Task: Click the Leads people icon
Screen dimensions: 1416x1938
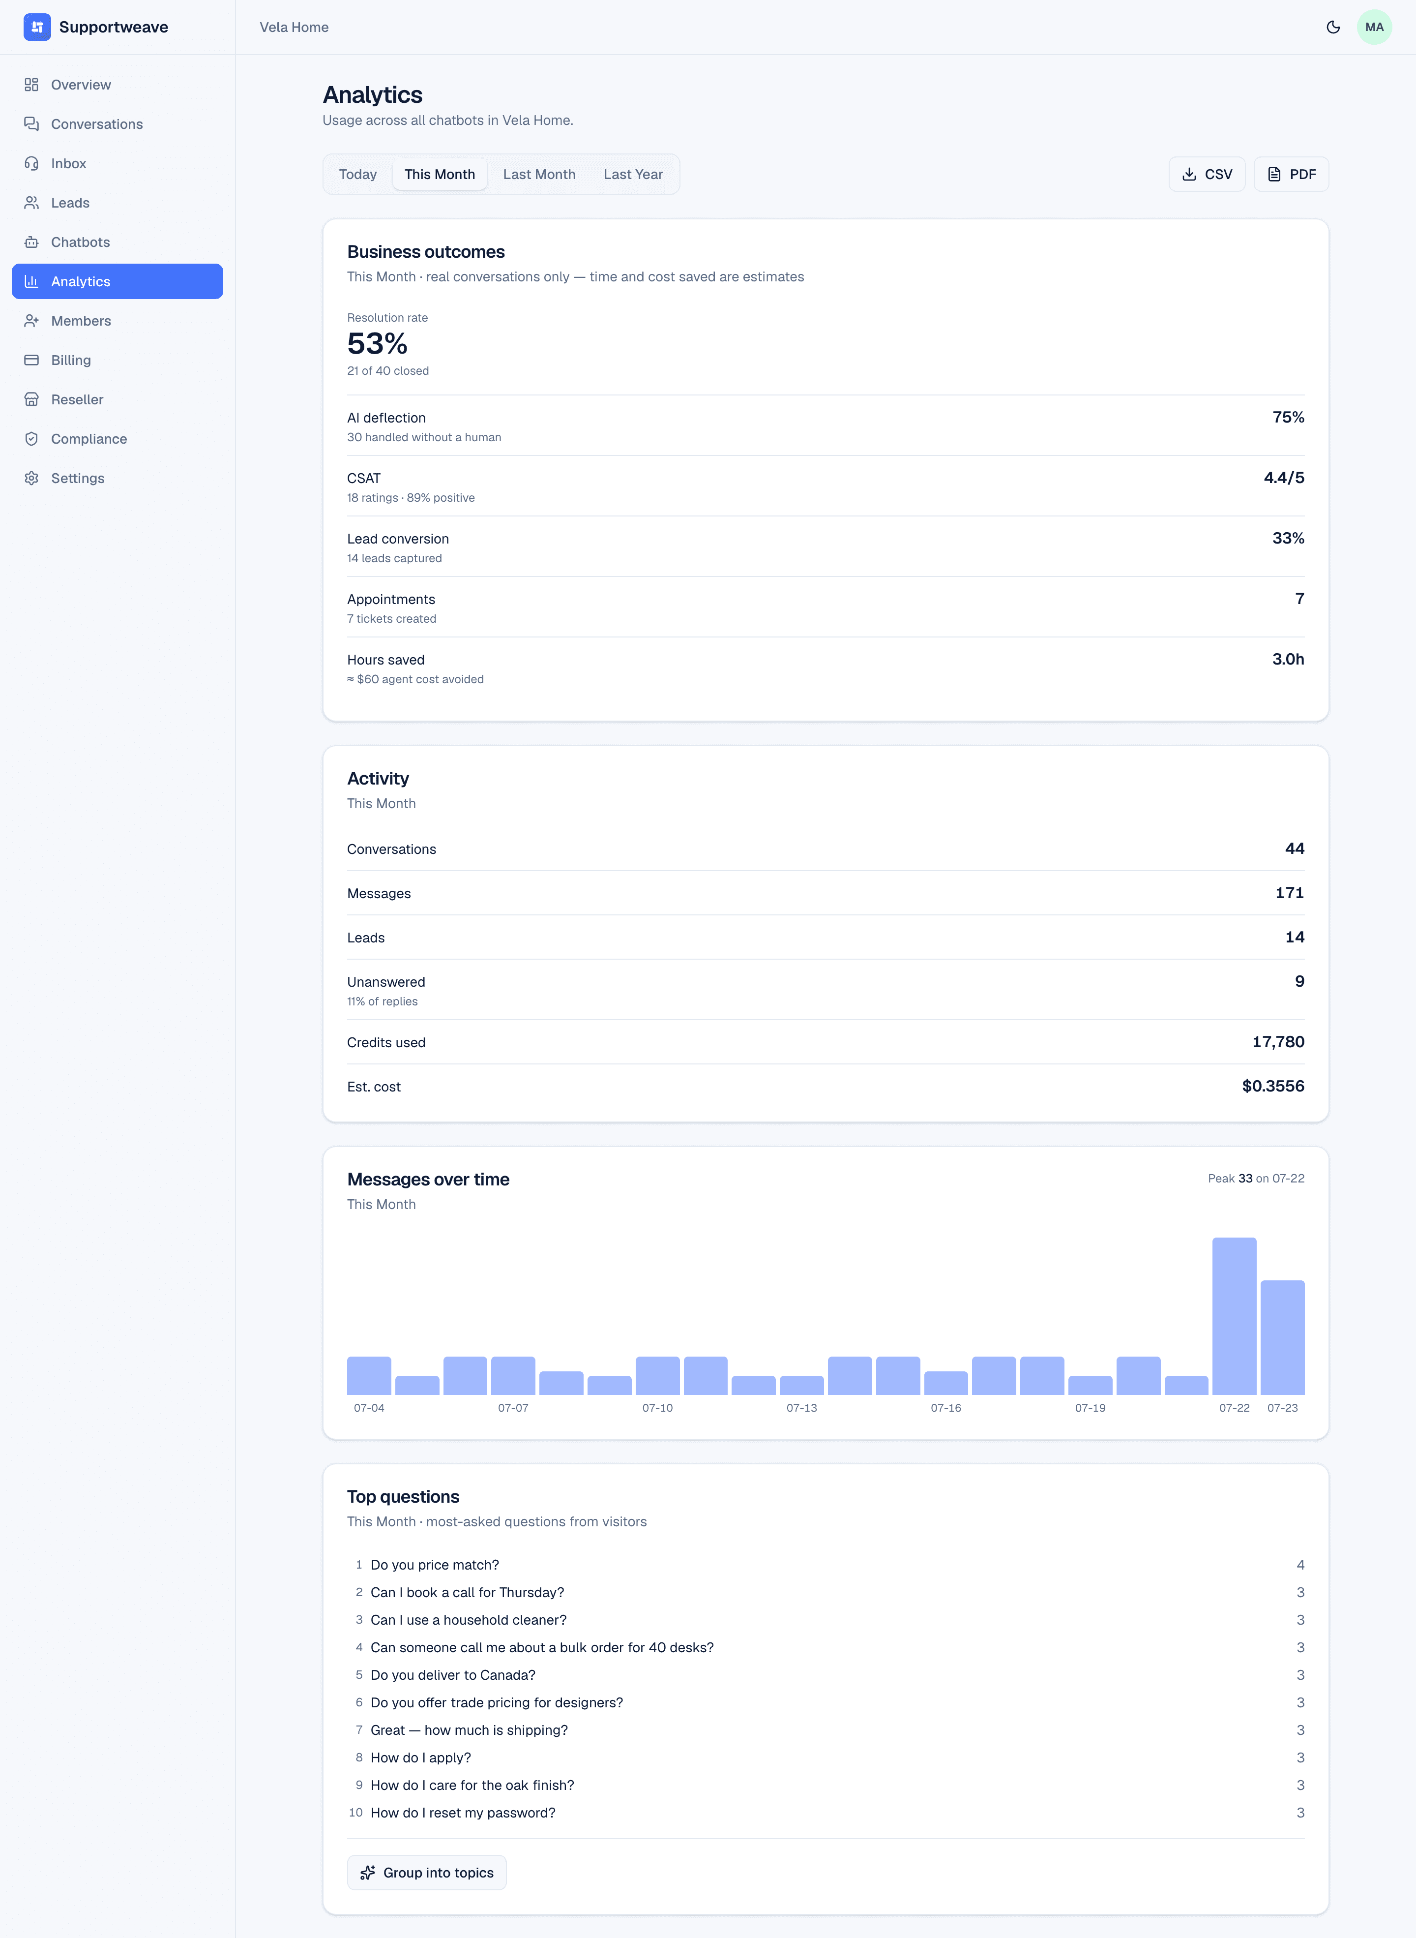Action: pyautogui.click(x=32, y=203)
